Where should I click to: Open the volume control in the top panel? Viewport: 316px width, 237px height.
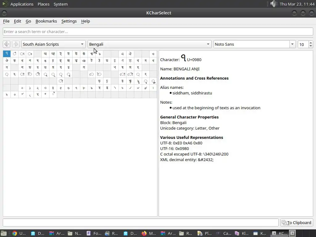(x=273, y=4)
